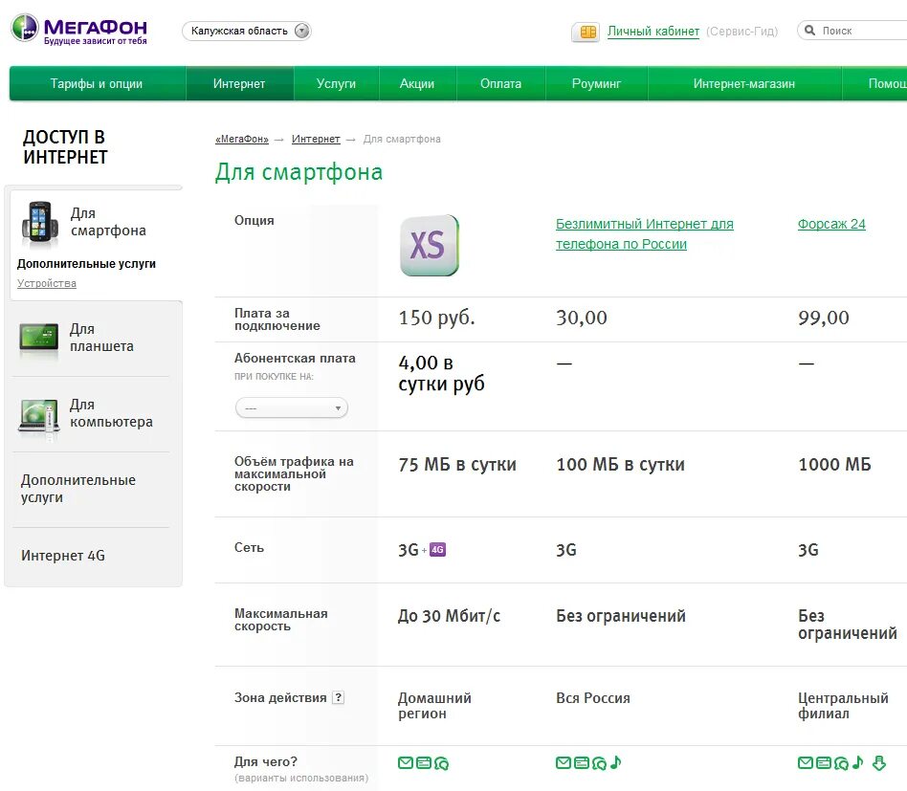Viewport: 907px width, 791px height.
Task: Click the MegaFon logo
Action: [78, 30]
